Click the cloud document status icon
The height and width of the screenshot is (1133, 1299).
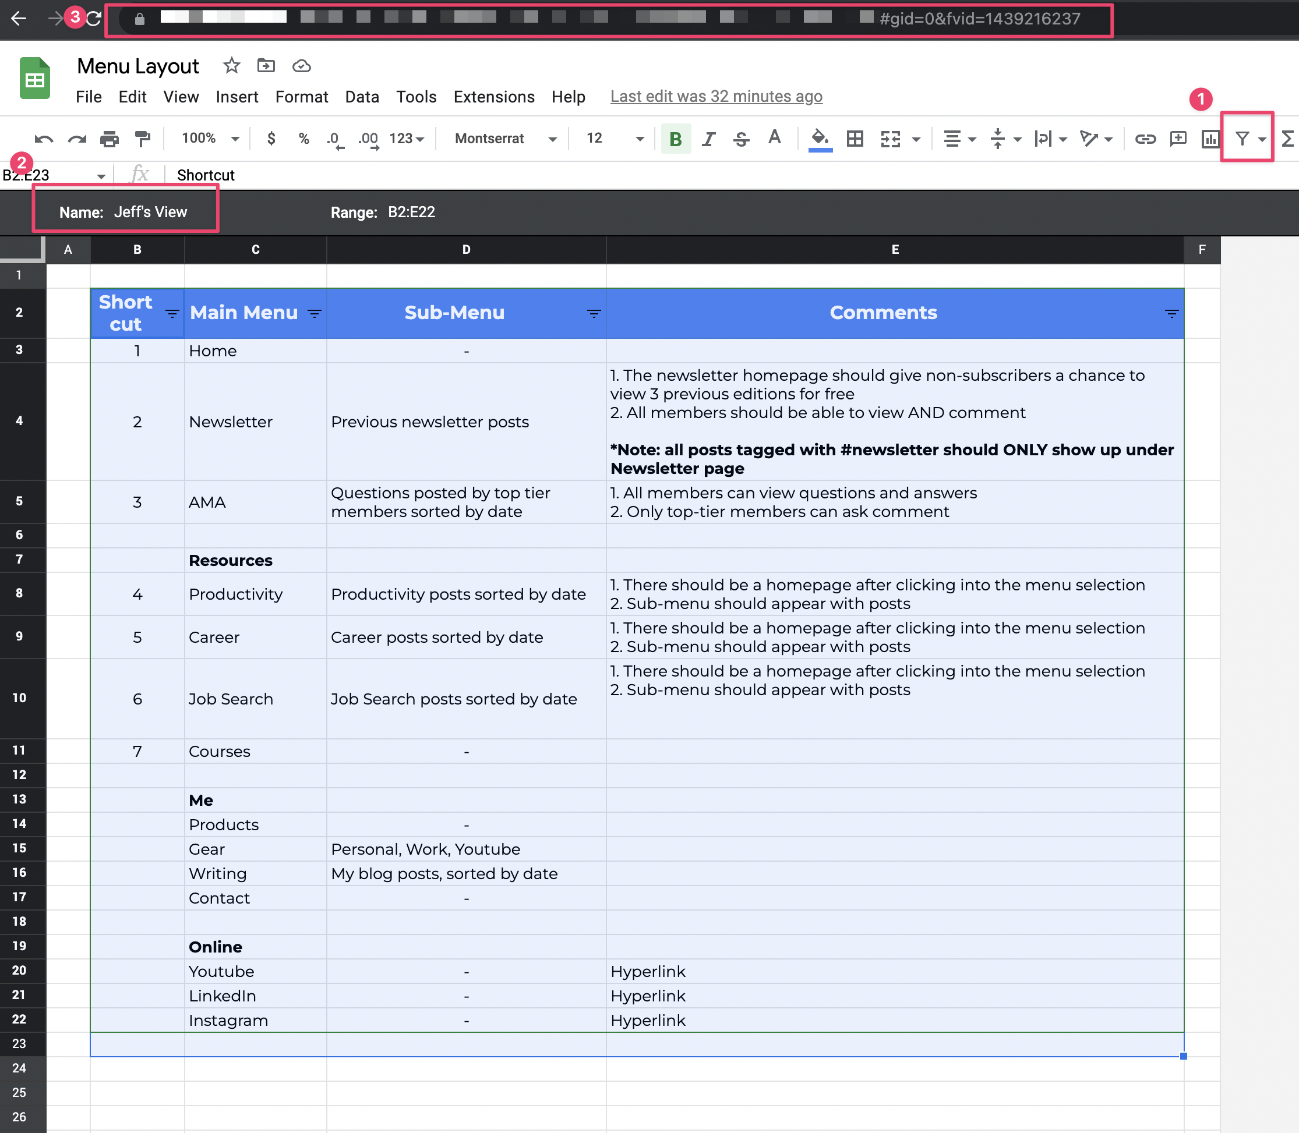[302, 65]
